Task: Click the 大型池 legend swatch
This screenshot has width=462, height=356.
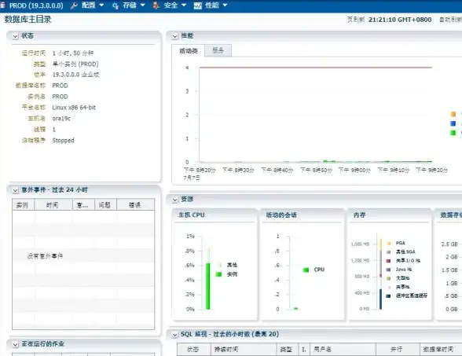Action: coord(389,278)
